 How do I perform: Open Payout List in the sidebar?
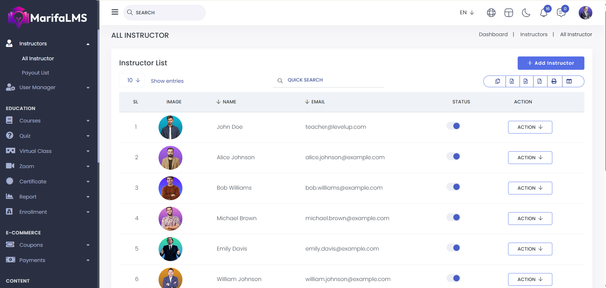pyautogui.click(x=36, y=73)
